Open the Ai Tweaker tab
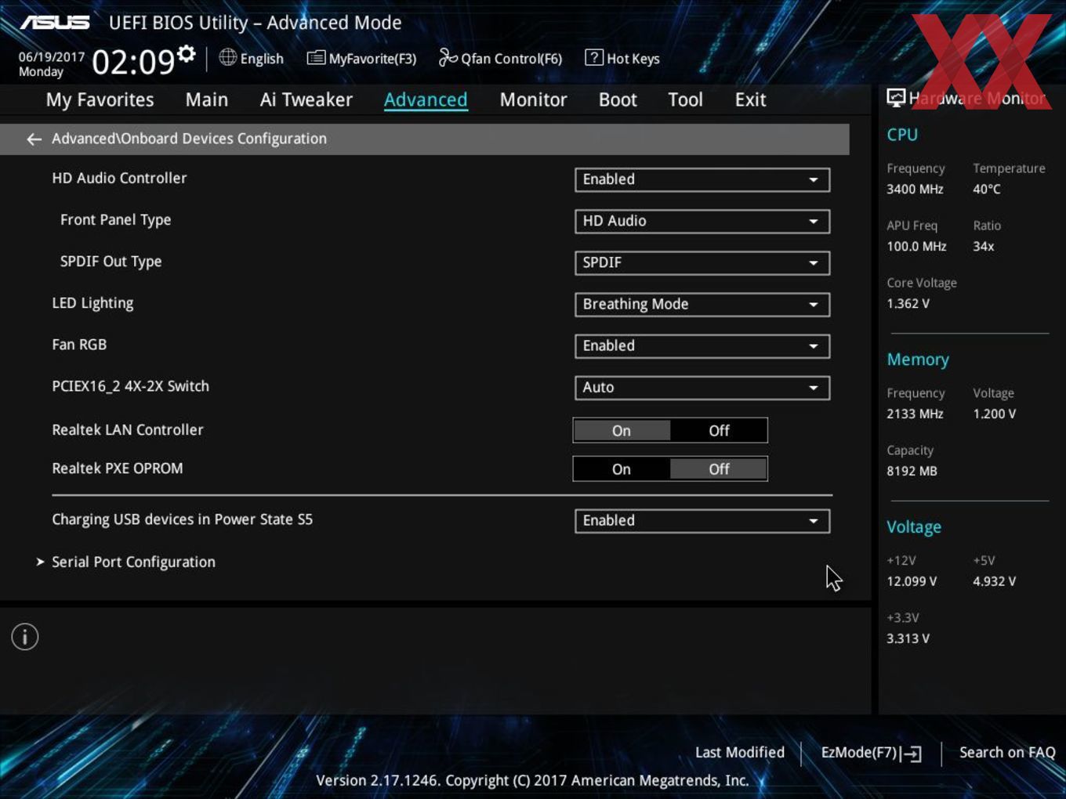The image size is (1066, 799). pyautogui.click(x=306, y=99)
